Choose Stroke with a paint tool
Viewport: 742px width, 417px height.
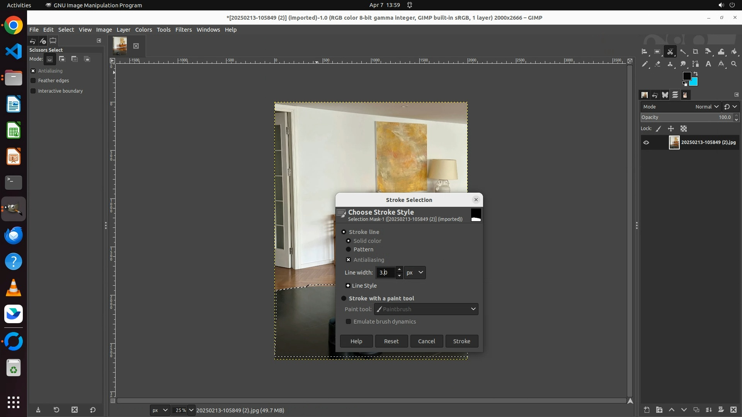pyautogui.click(x=344, y=298)
